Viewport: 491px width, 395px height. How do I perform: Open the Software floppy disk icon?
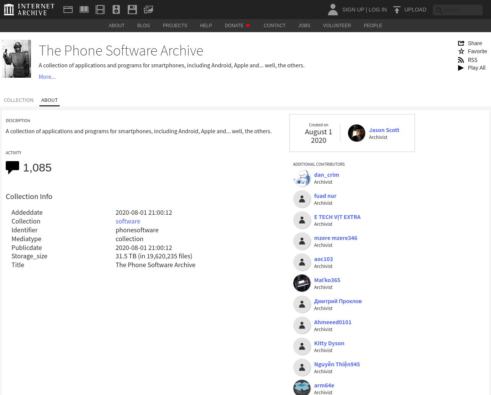(x=132, y=10)
